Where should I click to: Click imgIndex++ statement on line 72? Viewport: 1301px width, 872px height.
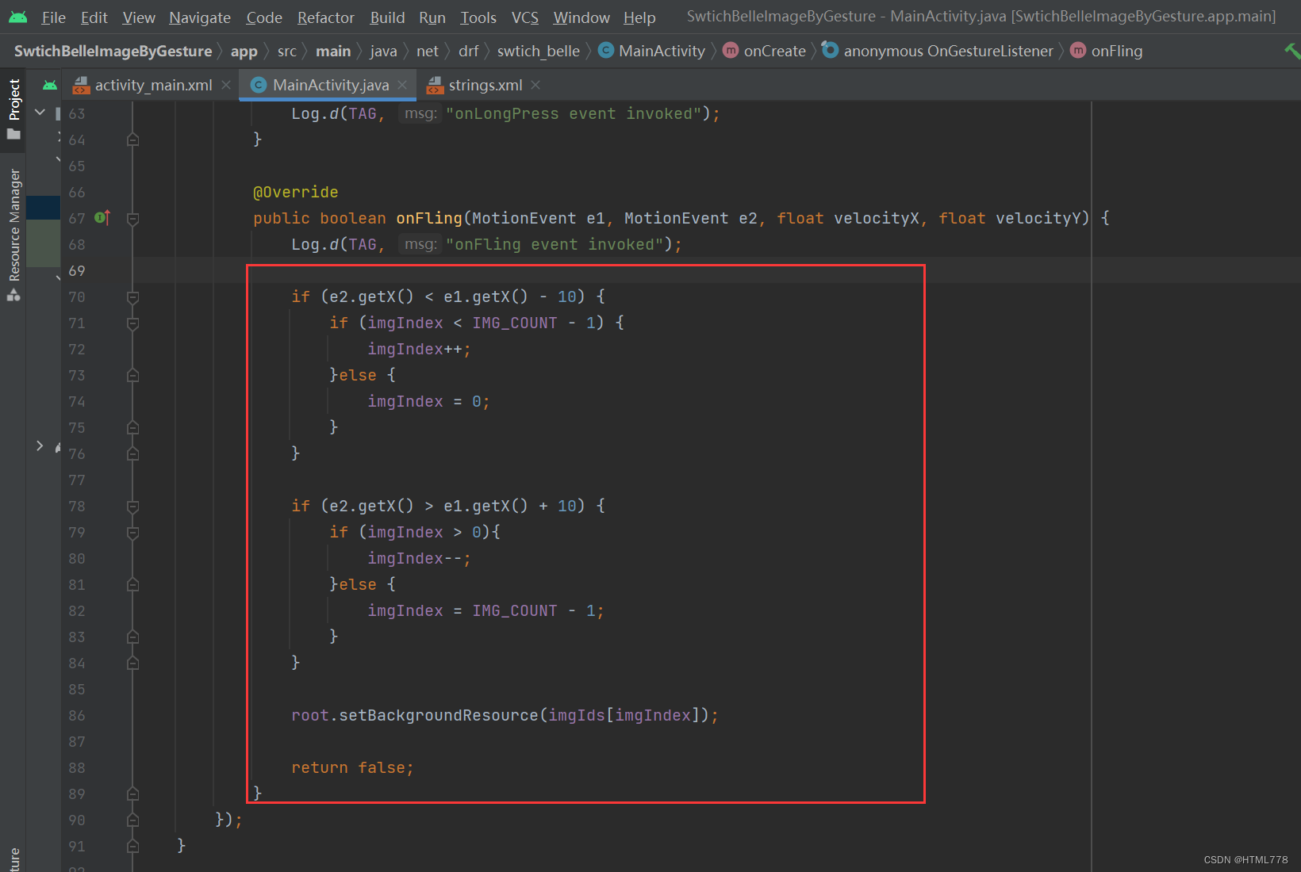[x=419, y=349]
